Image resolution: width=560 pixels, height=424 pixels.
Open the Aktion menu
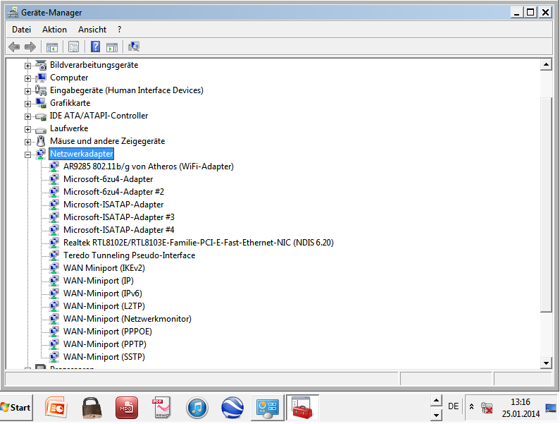pos(54,30)
